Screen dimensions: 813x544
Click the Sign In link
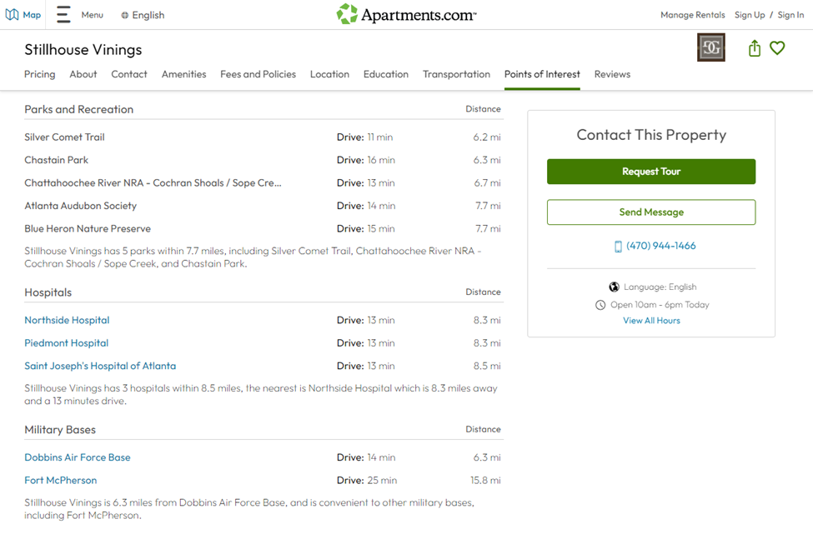pos(790,15)
